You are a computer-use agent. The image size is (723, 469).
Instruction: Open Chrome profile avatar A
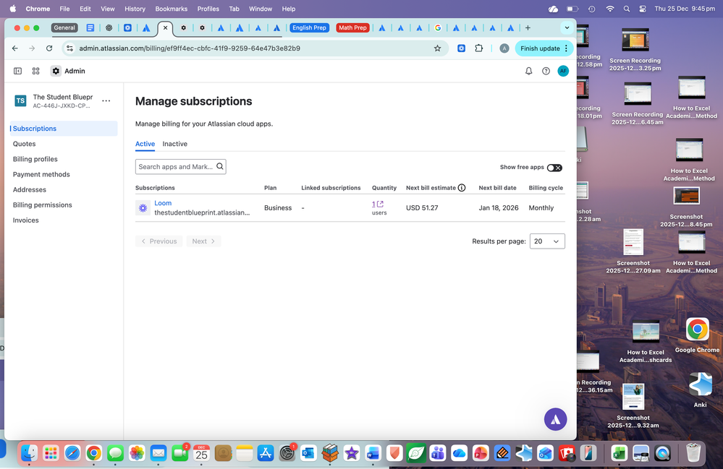click(504, 48)
